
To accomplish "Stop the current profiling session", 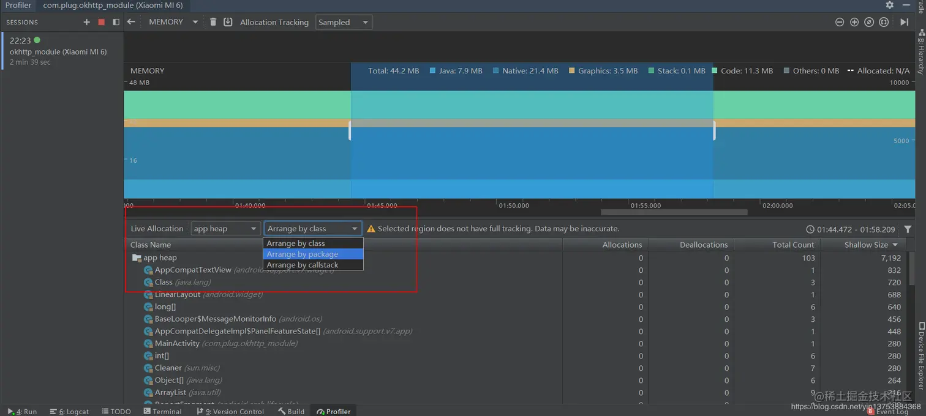I will pos(102,22).
